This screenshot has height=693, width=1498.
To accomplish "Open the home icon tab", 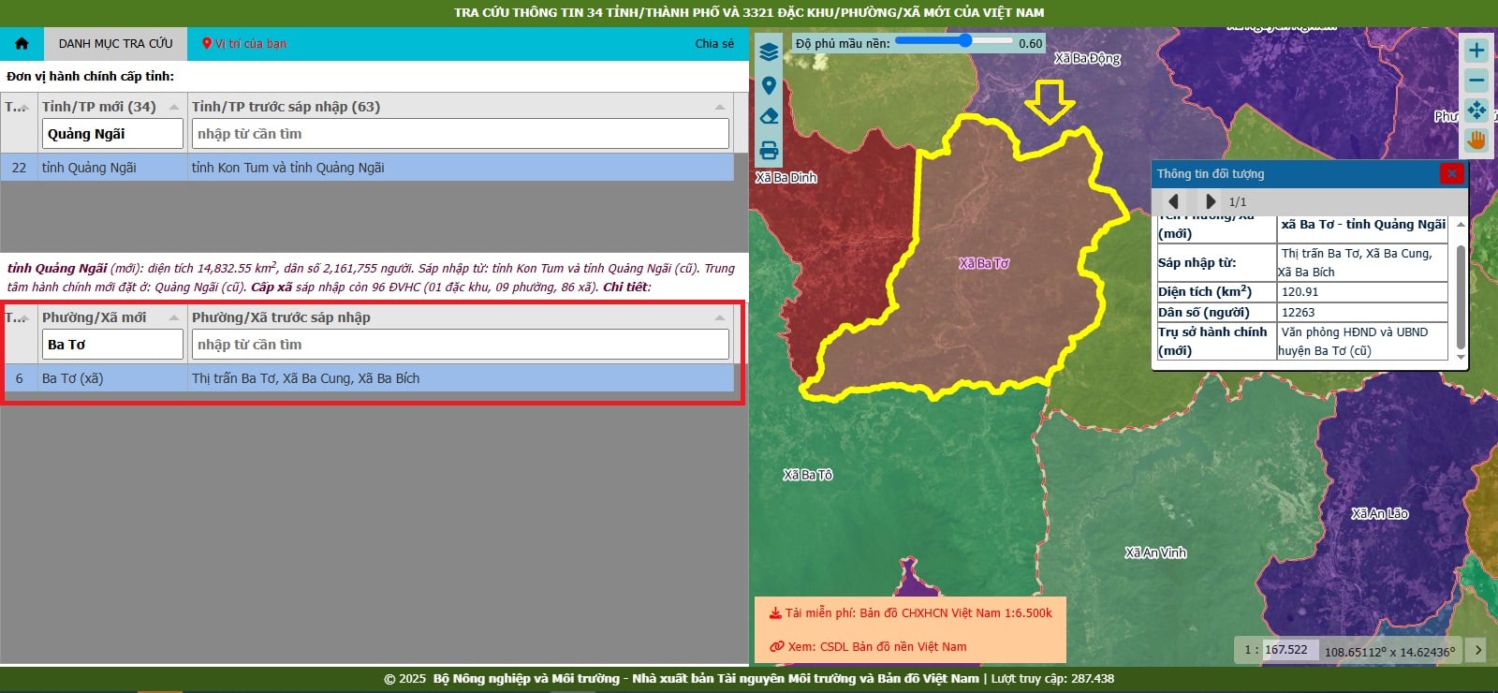I will pyautogui.click(x=22, y=43).
